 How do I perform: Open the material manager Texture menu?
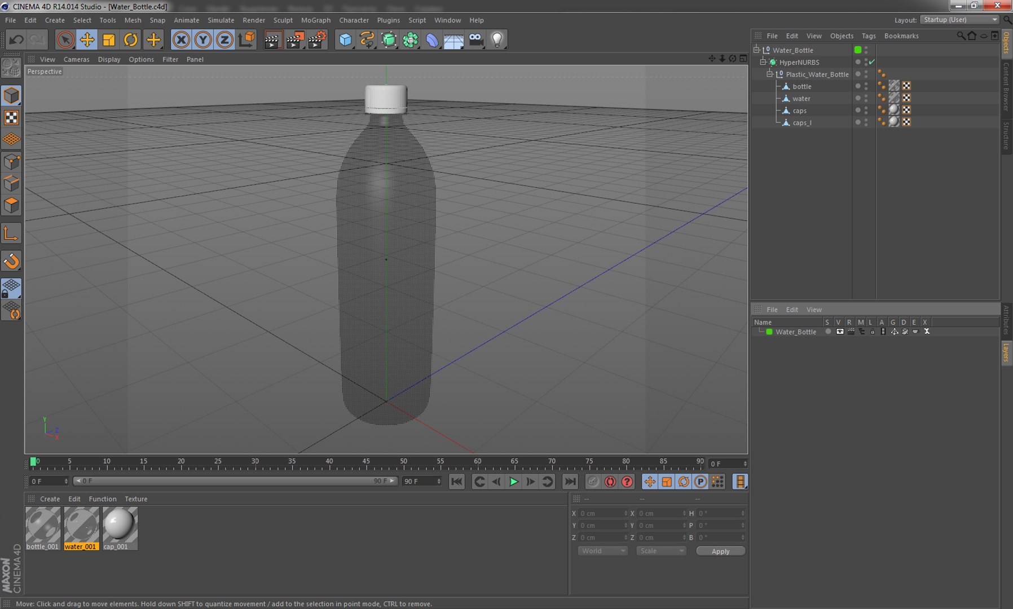point(136,499)
